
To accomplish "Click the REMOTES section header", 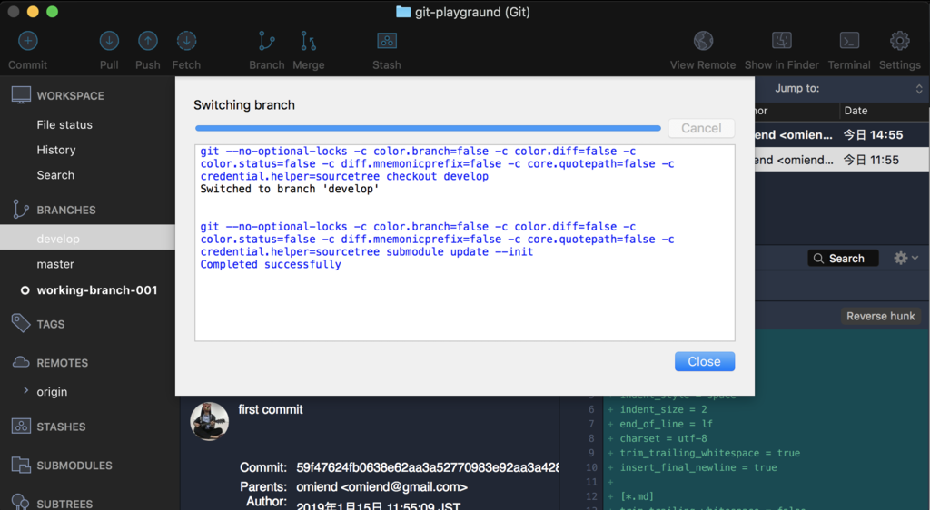I will [63, 363].
